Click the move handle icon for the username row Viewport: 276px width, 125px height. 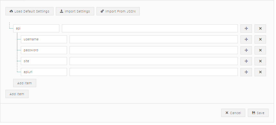pos(246,39)
